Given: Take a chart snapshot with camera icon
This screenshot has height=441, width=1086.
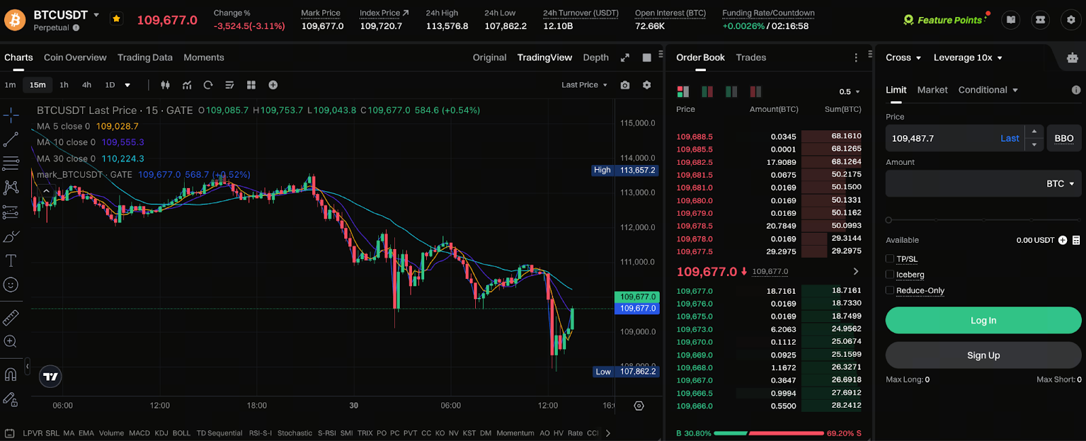Looking at the screenshot, I should (625, 85).
